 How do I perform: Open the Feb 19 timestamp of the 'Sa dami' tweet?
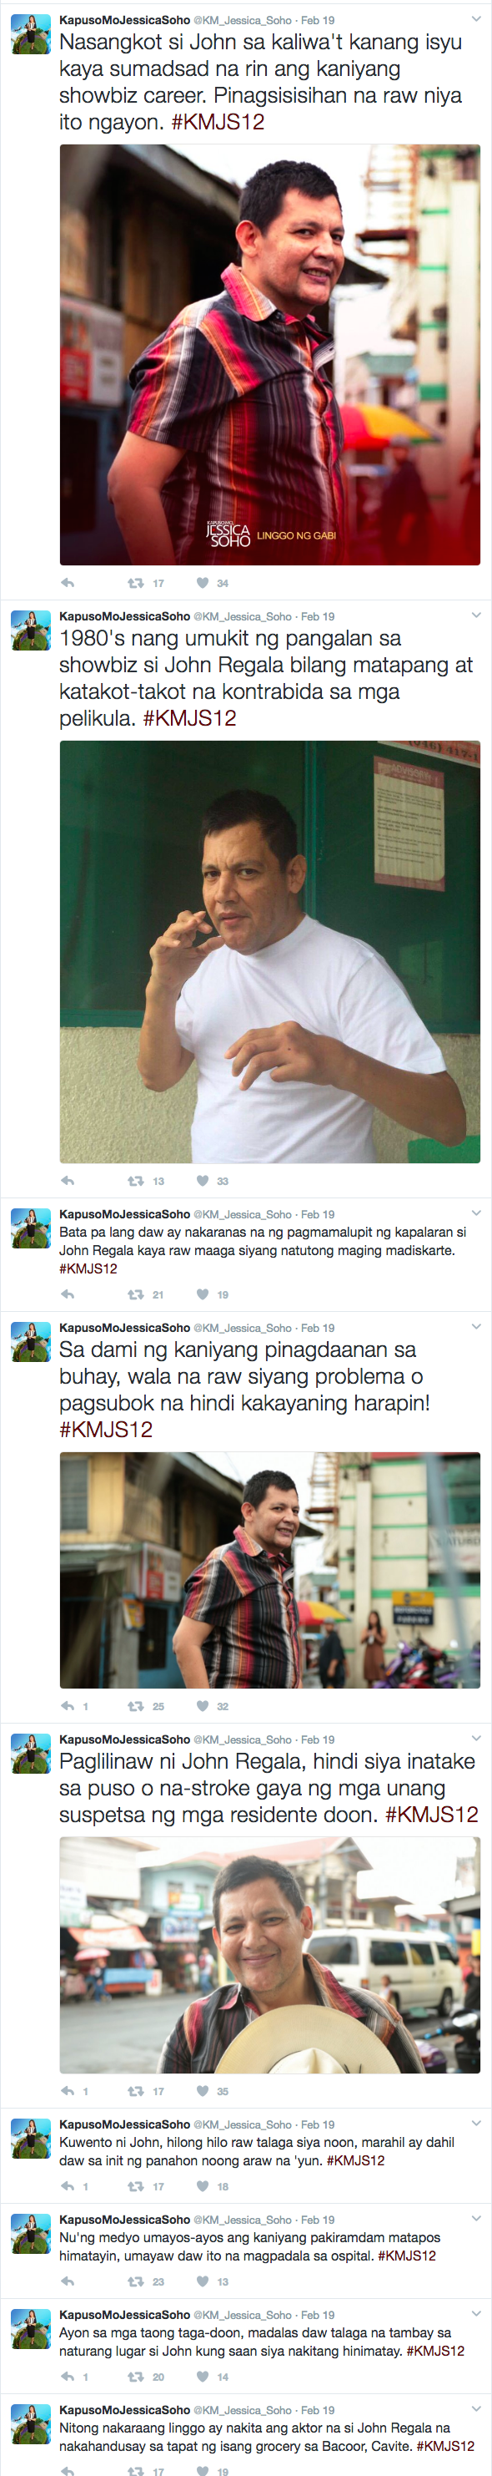(318, 1328)
